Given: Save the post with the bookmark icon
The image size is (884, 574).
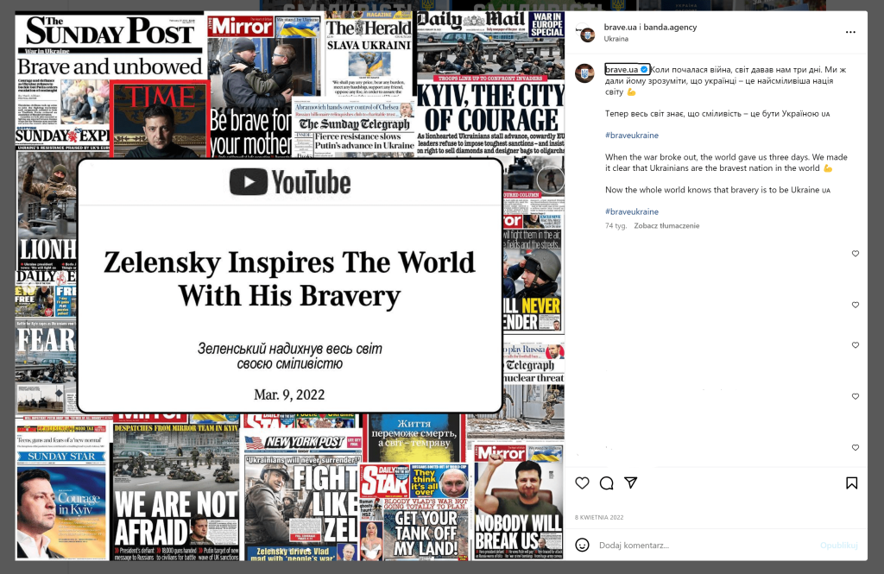Looking at the screenshot, I should [x=851, y=483].
